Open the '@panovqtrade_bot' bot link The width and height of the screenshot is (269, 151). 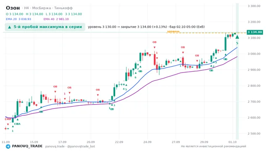tap(81, 146)
